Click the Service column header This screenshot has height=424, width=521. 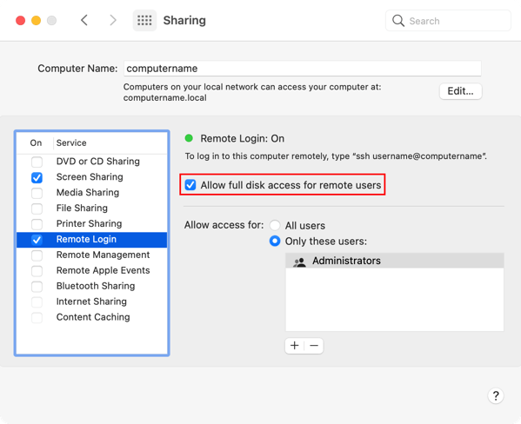click(x=71, y=142)
